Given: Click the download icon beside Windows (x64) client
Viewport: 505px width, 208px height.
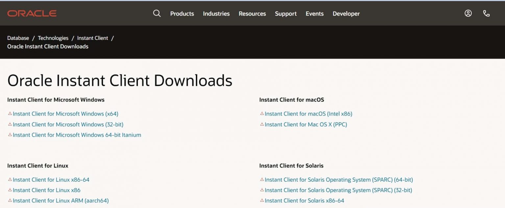Looking at the screenshot, I should pyautogui.click(x=10, y=114).
